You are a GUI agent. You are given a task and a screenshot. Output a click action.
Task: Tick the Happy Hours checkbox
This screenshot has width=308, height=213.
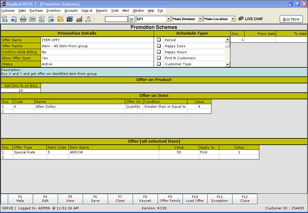[159, 52]
